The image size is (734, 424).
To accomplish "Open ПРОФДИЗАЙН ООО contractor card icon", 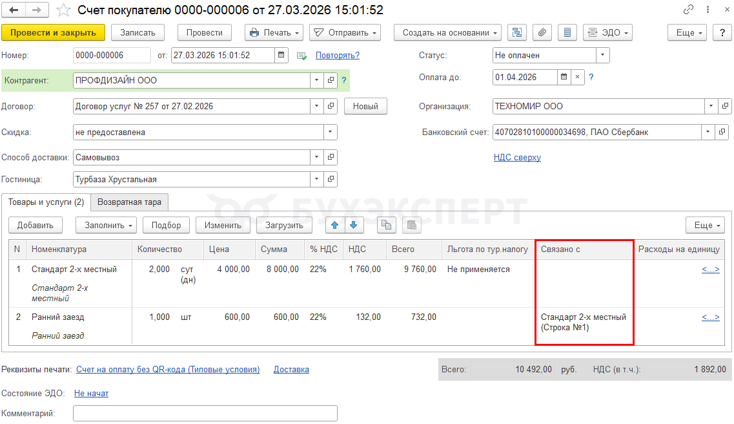I will click(x=331, y=80).
